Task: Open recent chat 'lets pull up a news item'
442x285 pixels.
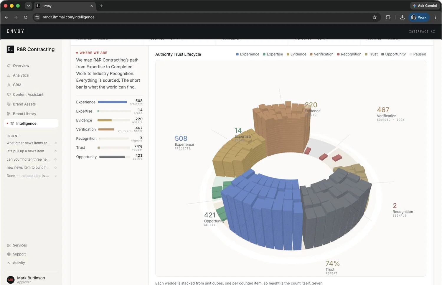Action: click(25, 151)
